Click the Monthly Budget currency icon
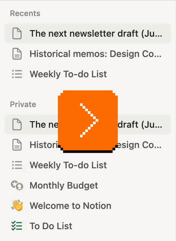Screen dimensions: 176x241 pos(17,185)
